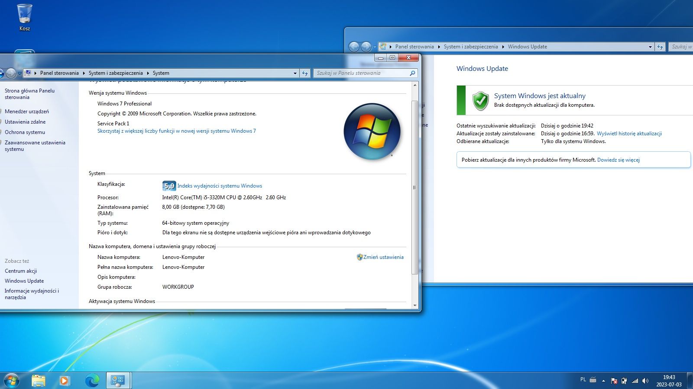Open File Explorer from the taskbar
This screenshot has height=389, width=693.
(x=39, y=380)
